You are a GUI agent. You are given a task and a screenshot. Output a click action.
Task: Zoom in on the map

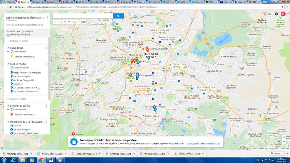(284, 137)
